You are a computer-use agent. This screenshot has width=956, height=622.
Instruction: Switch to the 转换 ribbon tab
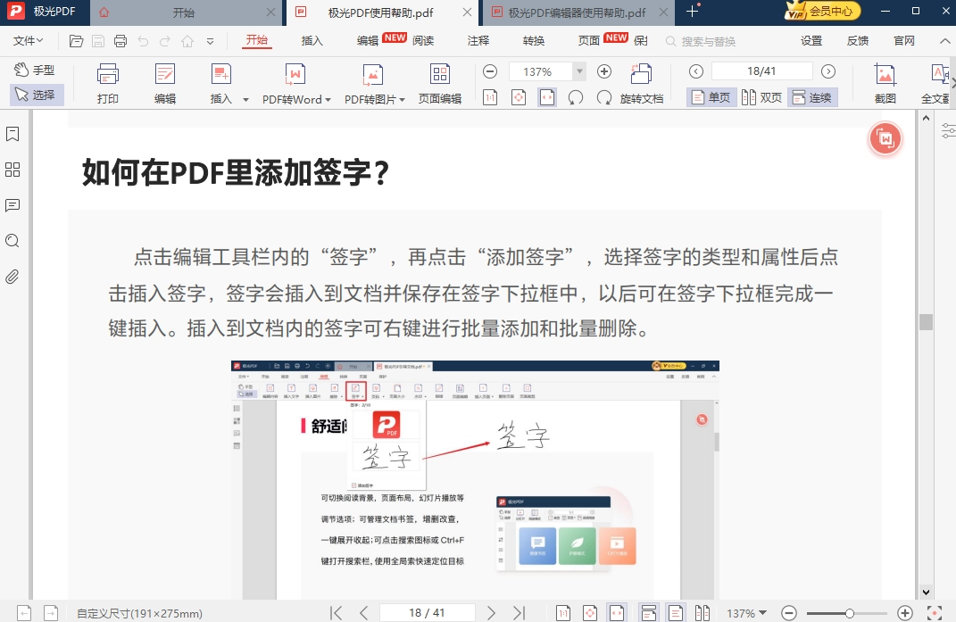[x=534, y=41]
